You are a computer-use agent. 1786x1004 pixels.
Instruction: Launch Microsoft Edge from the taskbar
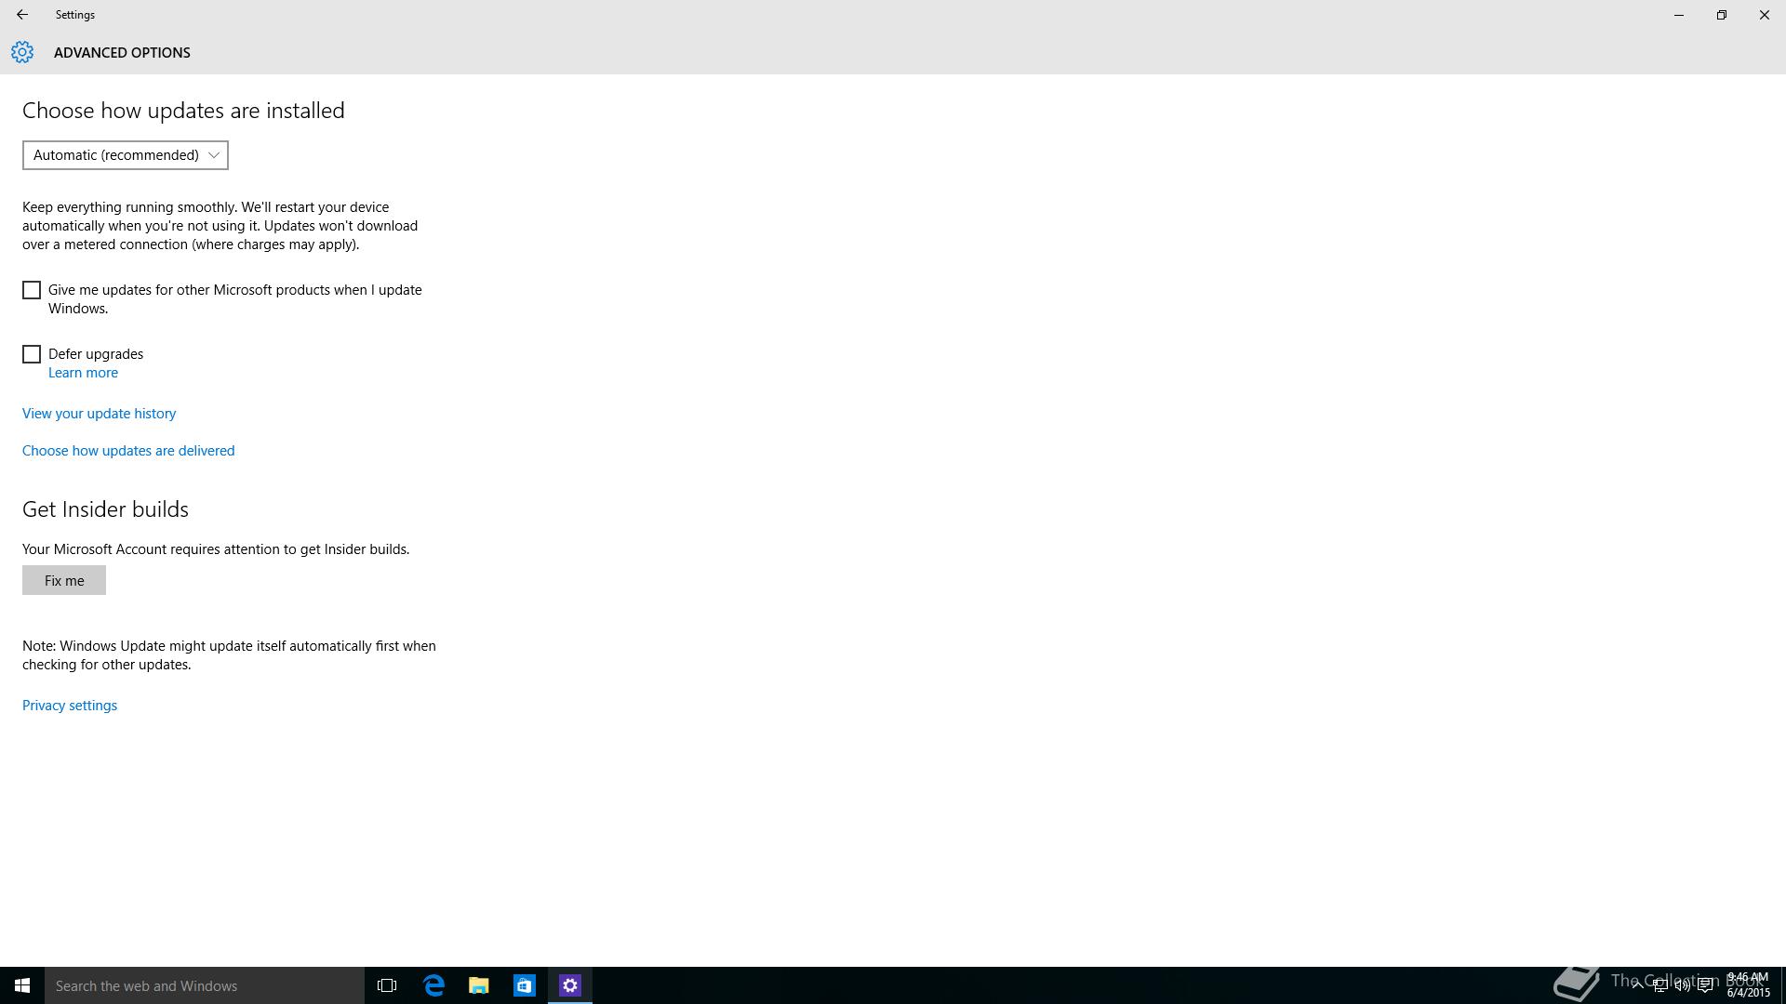click(433, 985)
